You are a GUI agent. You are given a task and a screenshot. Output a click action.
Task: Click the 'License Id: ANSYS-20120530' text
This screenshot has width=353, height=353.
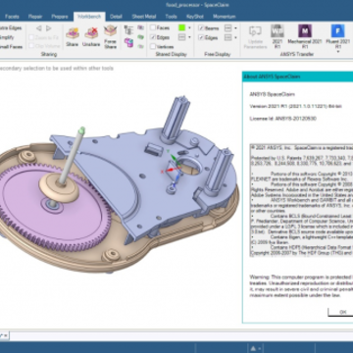pyautogui.click(x=282, y=119)
